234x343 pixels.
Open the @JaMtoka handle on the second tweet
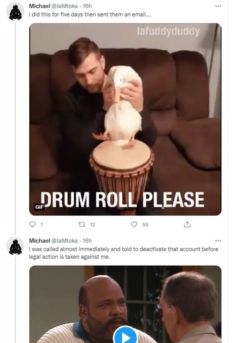coord(65,241)
